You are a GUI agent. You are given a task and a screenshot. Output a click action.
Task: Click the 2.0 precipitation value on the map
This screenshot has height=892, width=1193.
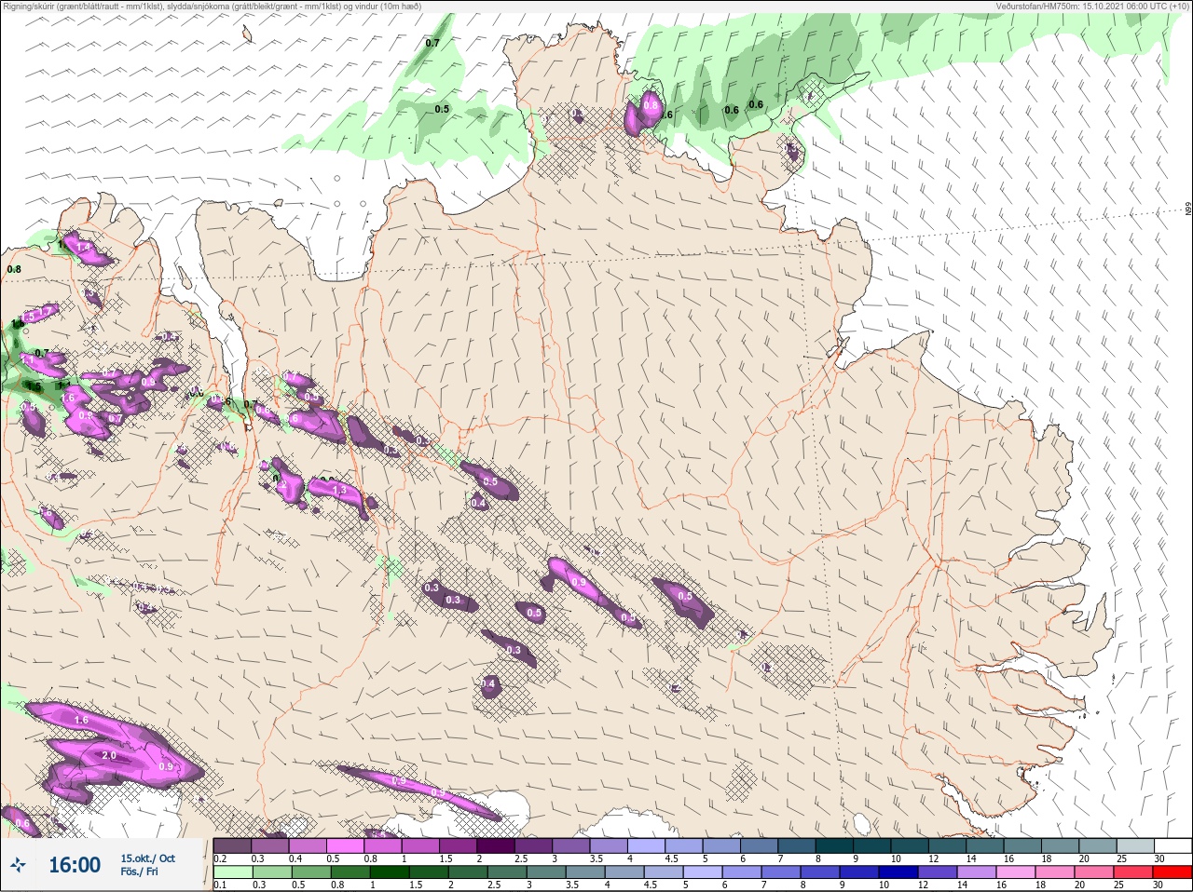click(109, 755)
